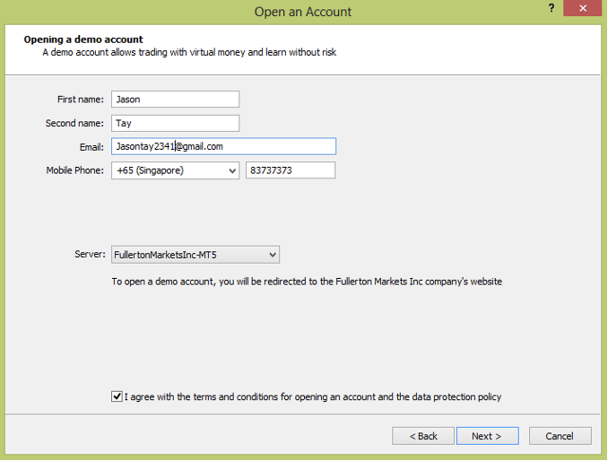This screenshot has height=461, width=608.
Task: Click the 'First name:' label
Action: (81, 100)
